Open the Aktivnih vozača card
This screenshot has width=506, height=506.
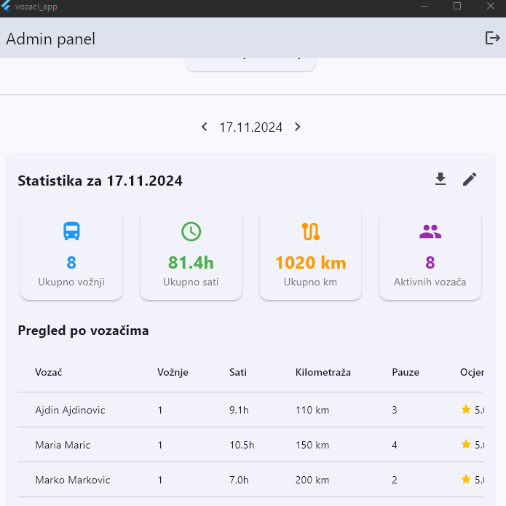(x=430, y=254)
